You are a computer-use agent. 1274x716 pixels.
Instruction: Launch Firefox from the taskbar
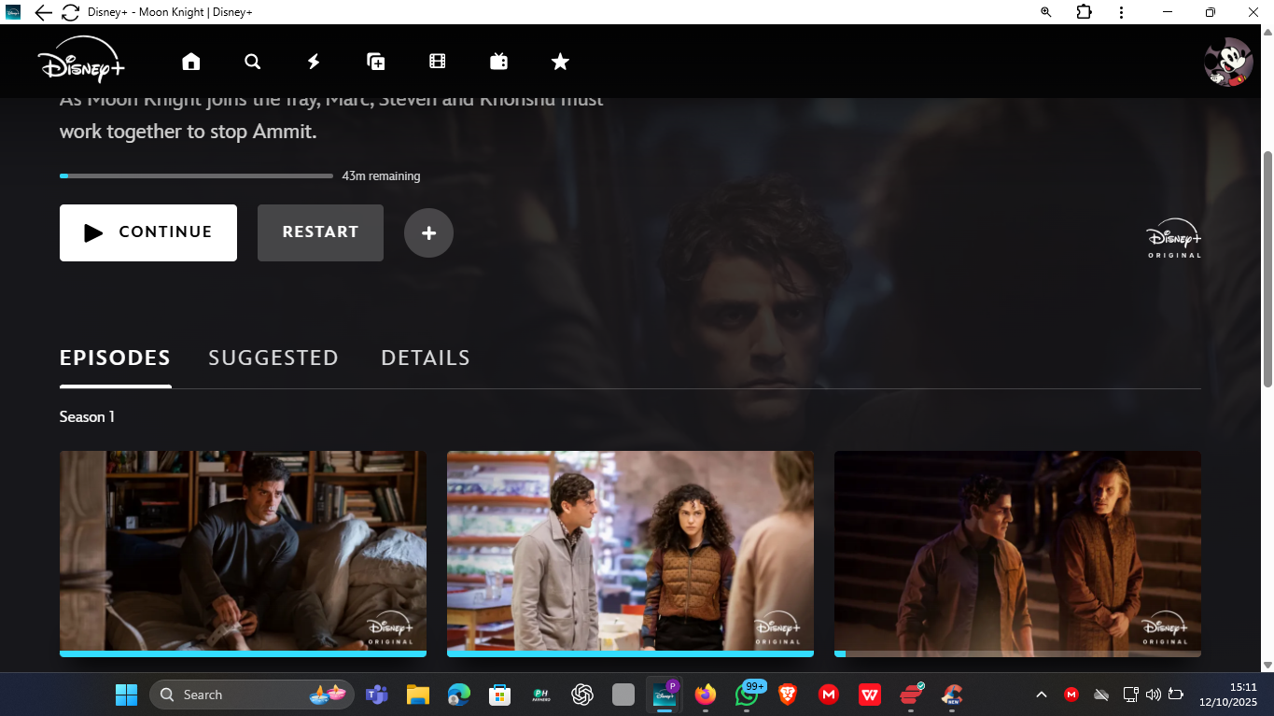[705, 695]
